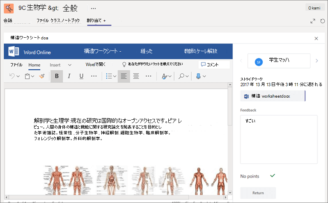
Task: Expand the Paste options dropdown
Action: pos(32,76)
